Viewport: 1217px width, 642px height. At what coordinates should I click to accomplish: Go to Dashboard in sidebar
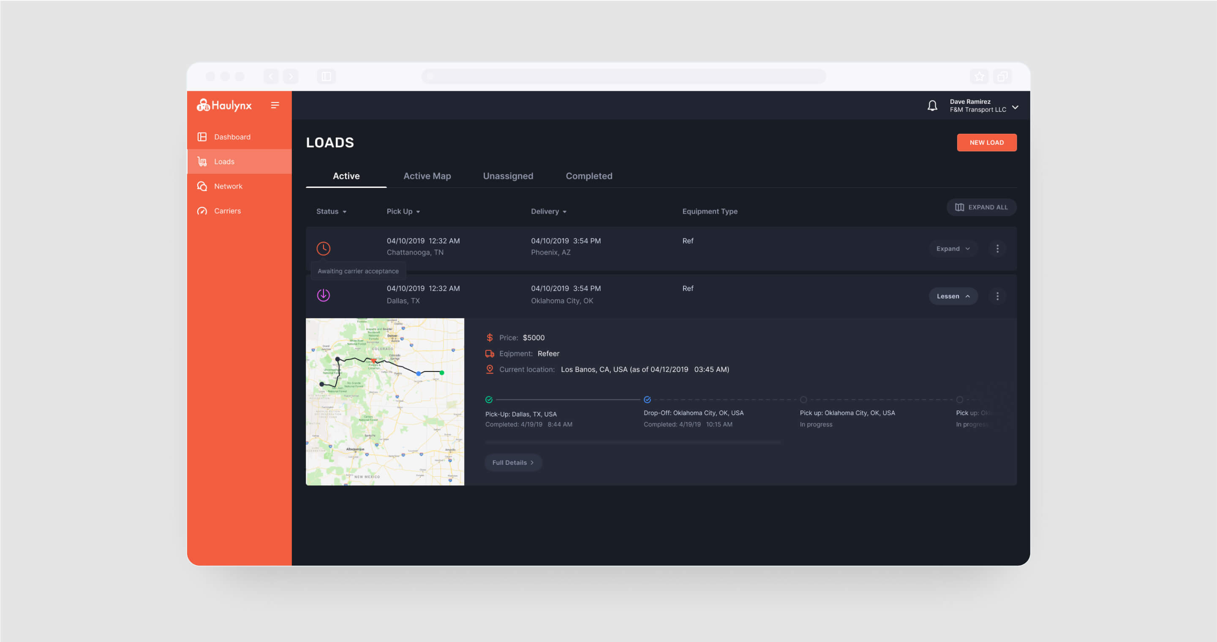[231, 137]
